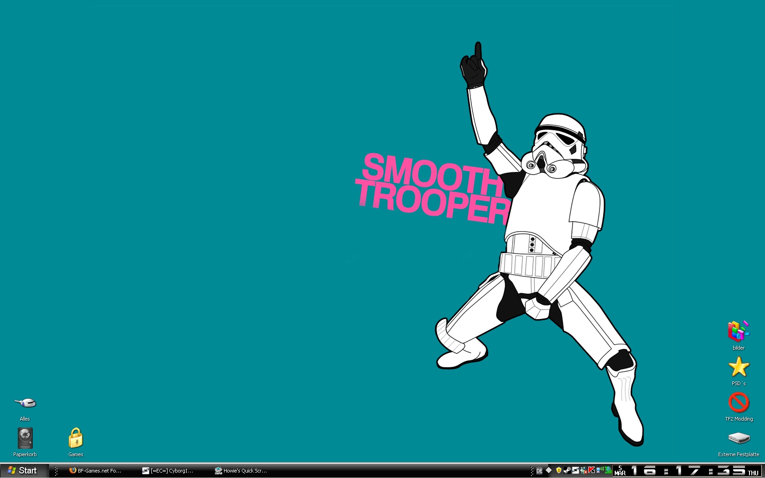Image resolution: width=765 pixels, height=478 pixels.
Task: Open the Steam tray icon
Action: click(x=567, y=470)
